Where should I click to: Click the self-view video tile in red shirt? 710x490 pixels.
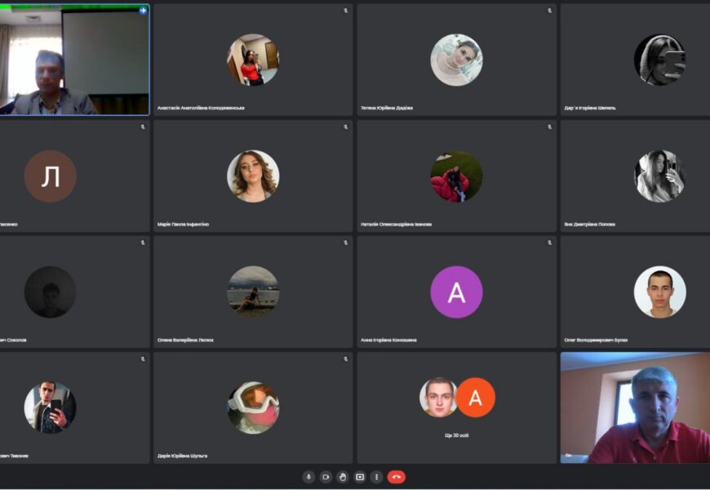click(x=635, y=408)
